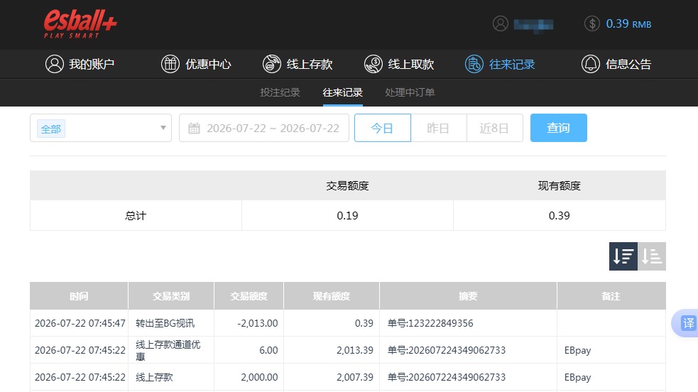Click the esball+ Play Smart logo
The height and width of the screenshot is (392, 698).
point(80,23)
